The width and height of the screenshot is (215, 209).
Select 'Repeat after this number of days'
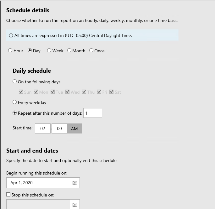[15, 113]
